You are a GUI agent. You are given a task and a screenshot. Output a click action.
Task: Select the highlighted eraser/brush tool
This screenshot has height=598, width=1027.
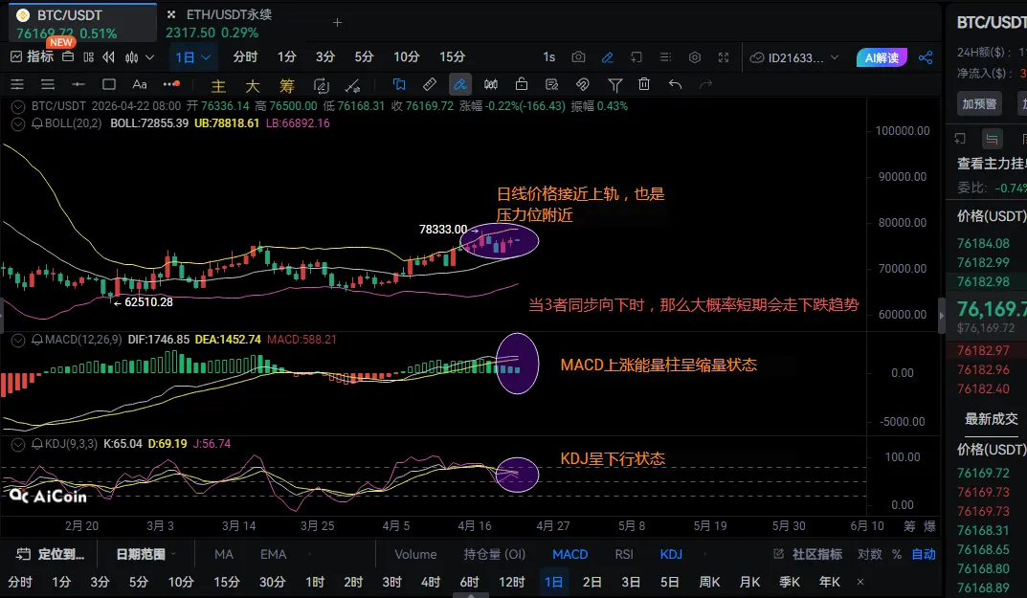click(460, 84)
